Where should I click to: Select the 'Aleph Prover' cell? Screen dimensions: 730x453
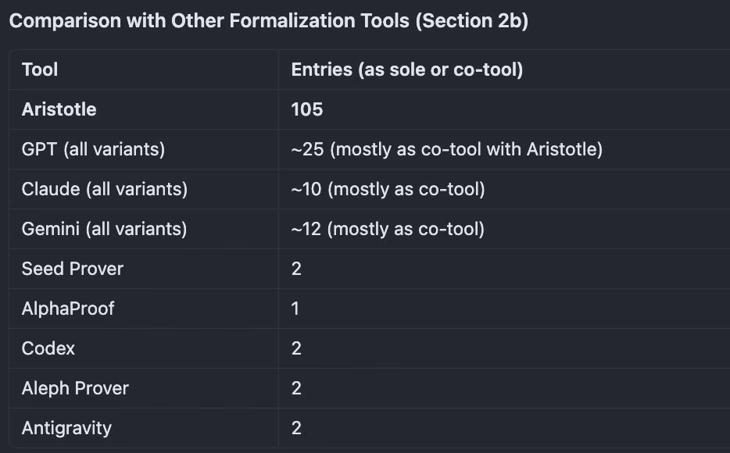tap(75, 388)
